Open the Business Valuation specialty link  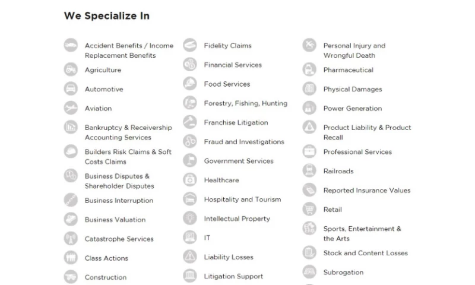click(x=115, y=220)
